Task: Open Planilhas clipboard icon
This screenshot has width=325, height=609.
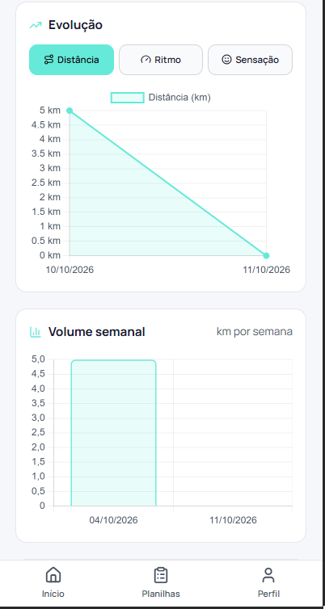Action: click(161, 575)
